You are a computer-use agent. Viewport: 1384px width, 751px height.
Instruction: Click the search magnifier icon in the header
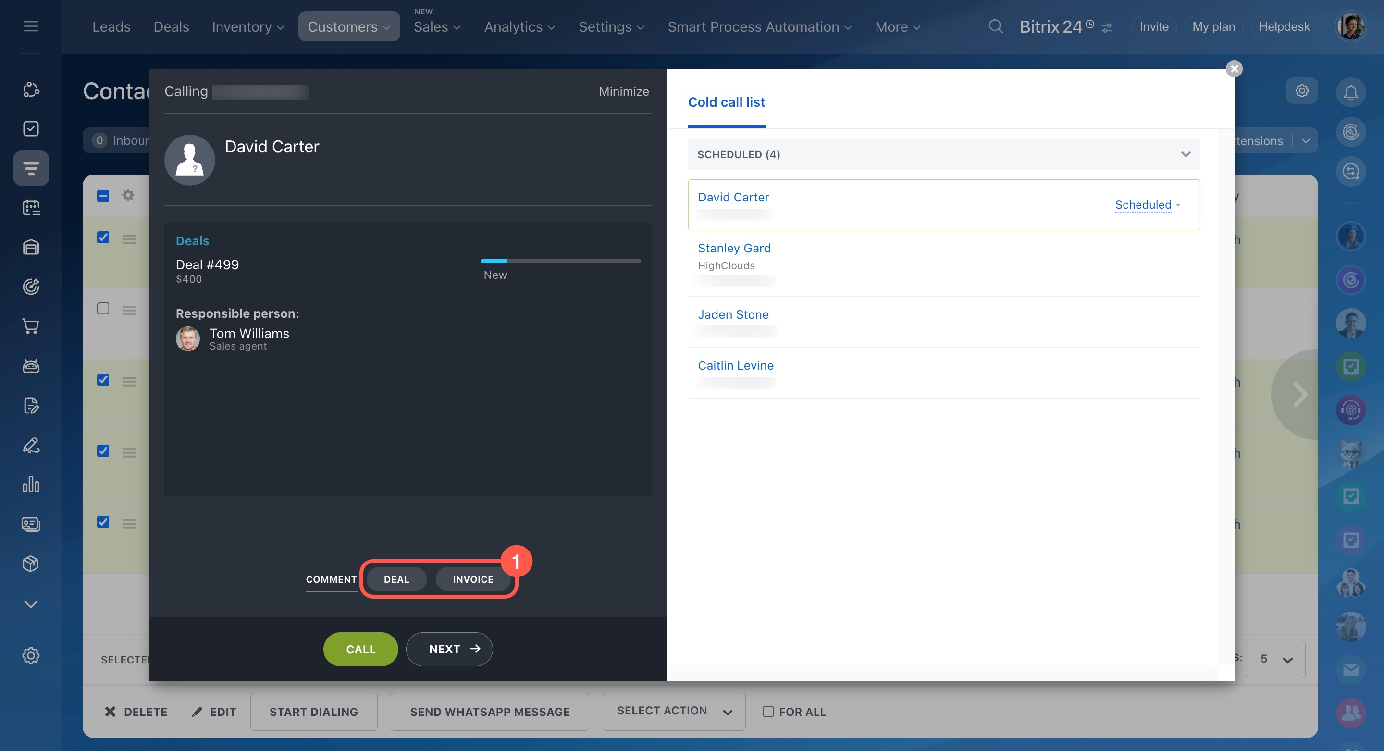click(x=995, y=26)
